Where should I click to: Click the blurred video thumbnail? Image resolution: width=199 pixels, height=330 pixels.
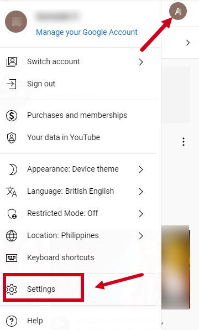click(176, 267)
